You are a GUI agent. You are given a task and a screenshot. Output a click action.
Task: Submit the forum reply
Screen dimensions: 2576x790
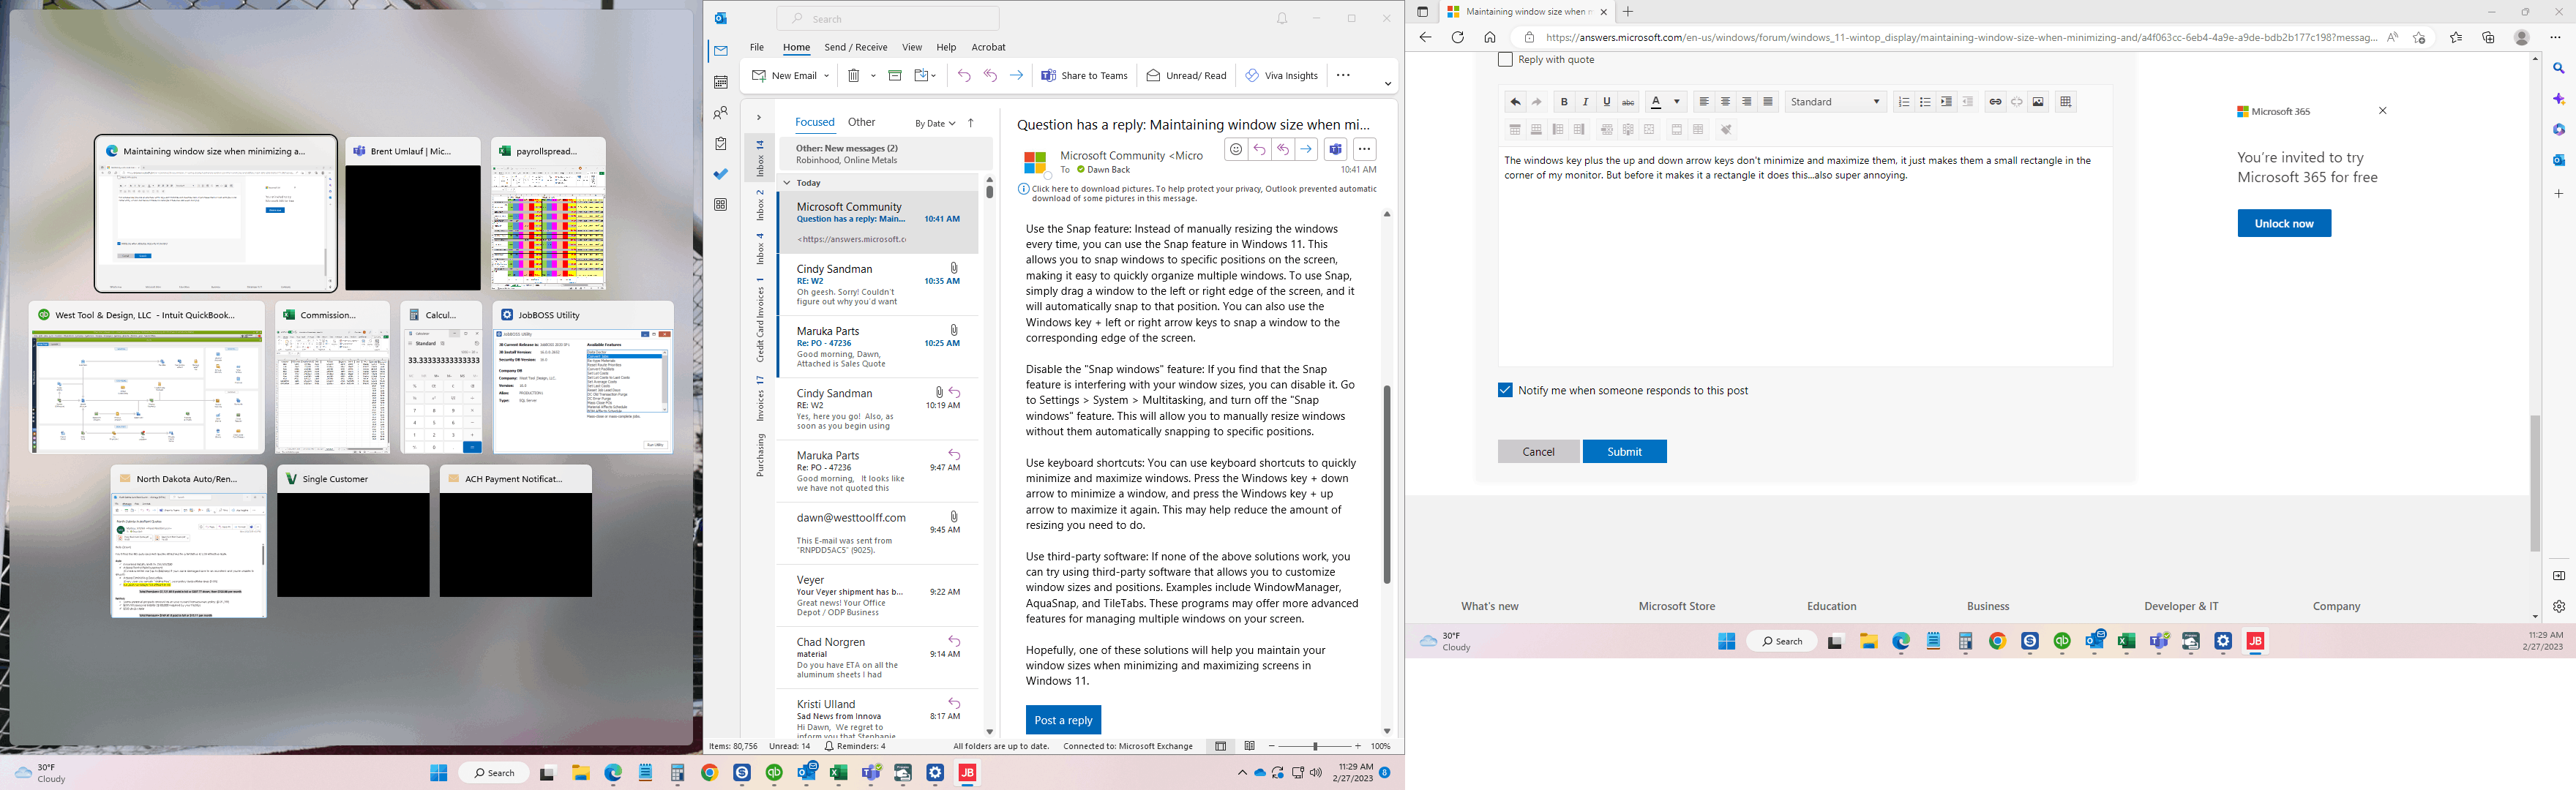(x=1624, y=452)
